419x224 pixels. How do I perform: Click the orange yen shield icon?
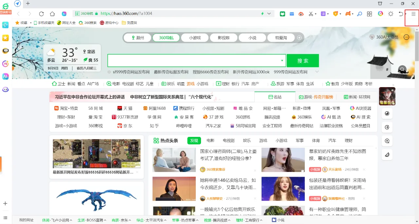click(335, 14)
